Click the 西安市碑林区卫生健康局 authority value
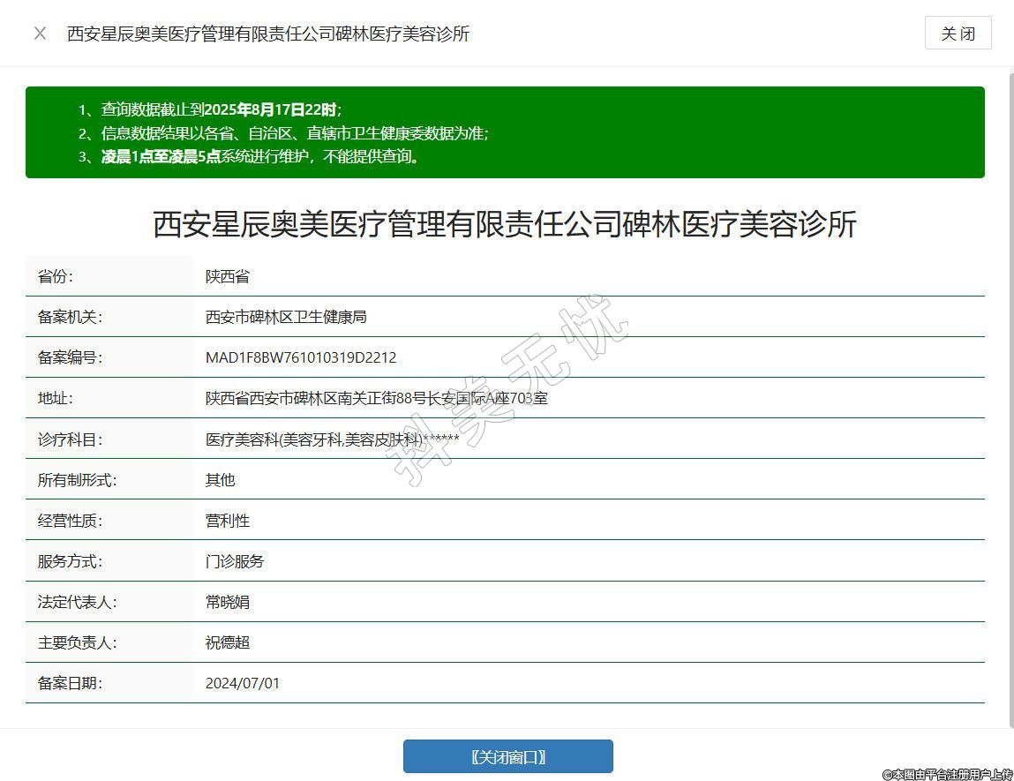This screenshot has width=1014, height=781. click(286, 317)
